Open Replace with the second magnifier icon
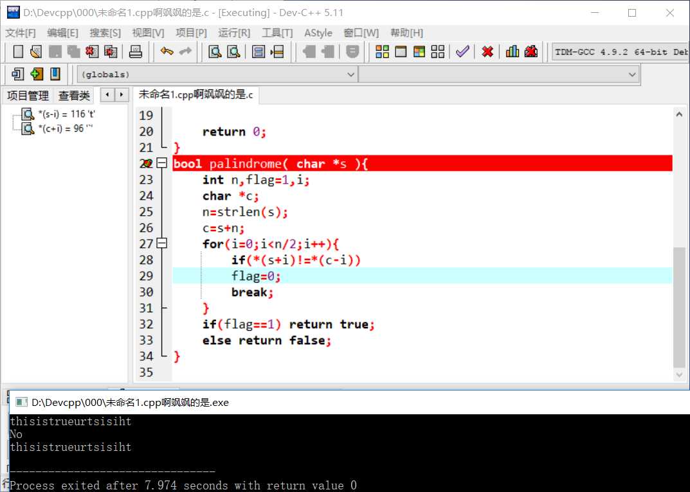 click(x=233, y=51)
